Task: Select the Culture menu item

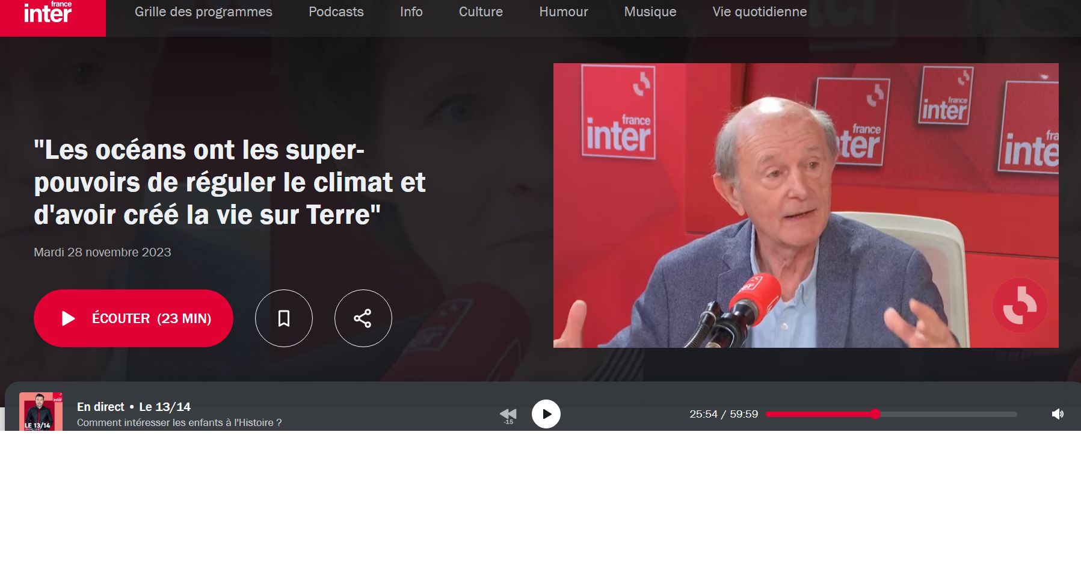Action: (481, 12)
